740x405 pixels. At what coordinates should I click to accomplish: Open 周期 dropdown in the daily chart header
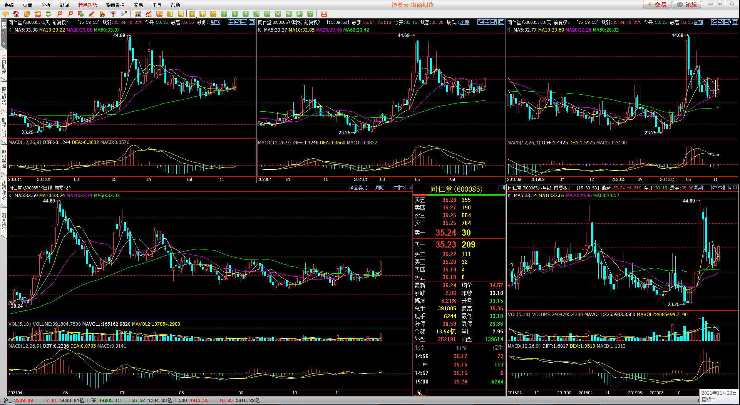[x=380, y=188]
